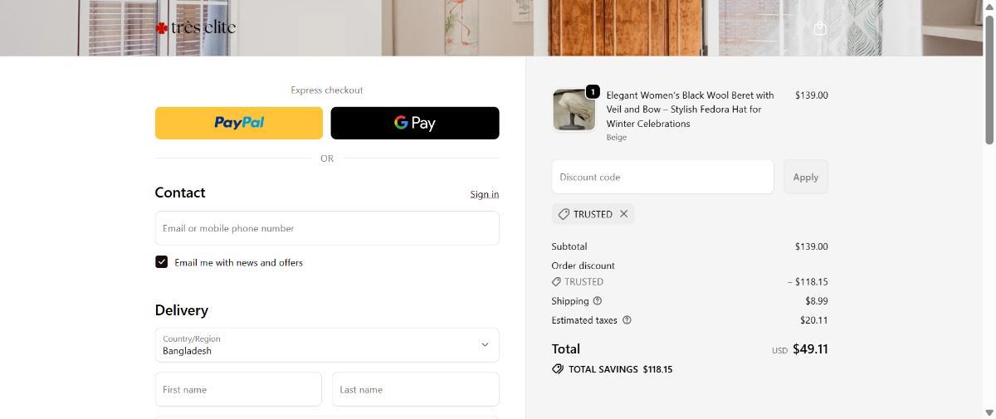The image size is (996, 419).
Task: Click the Sign in link
Action: pyautogui.click(x=484, y=194)
